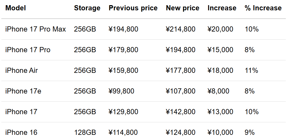The height and width of the screenshot is (140, 288).
Task: Select the iPhone 16 model cell
Action: pyautogui.click(x=21, y=132)
